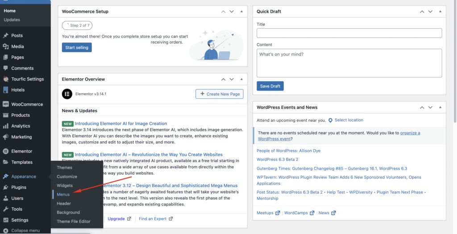Click the Tools wrench icon

[5, 209]
